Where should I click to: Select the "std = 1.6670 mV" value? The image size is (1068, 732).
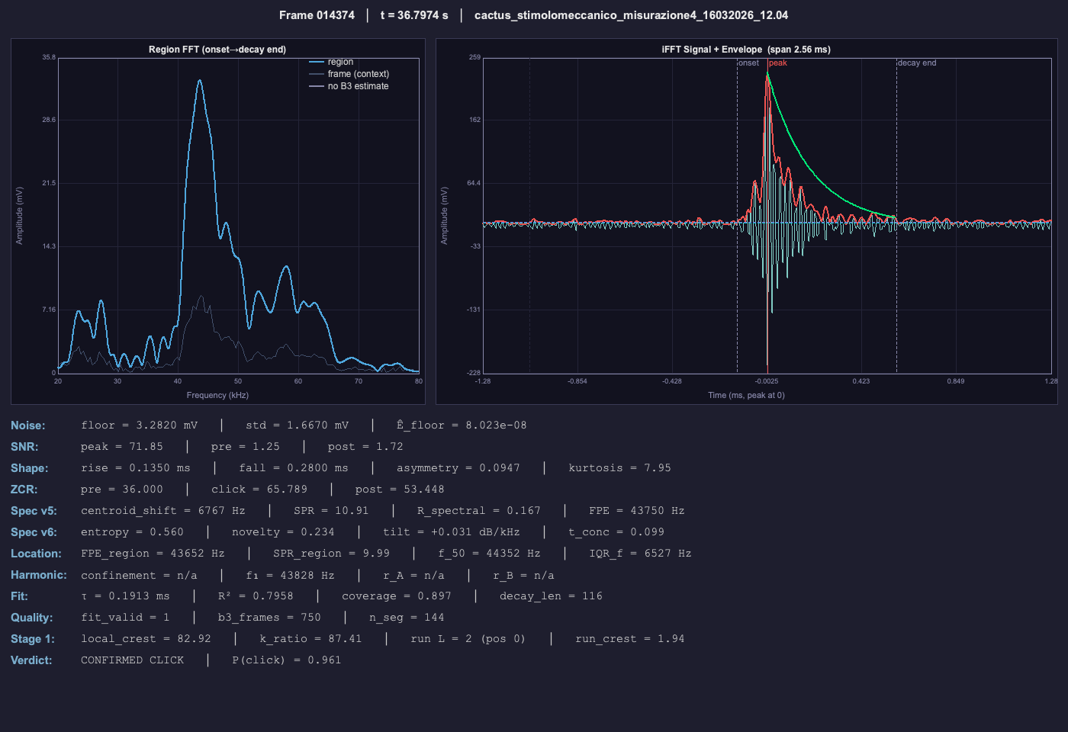click(297, 425)
